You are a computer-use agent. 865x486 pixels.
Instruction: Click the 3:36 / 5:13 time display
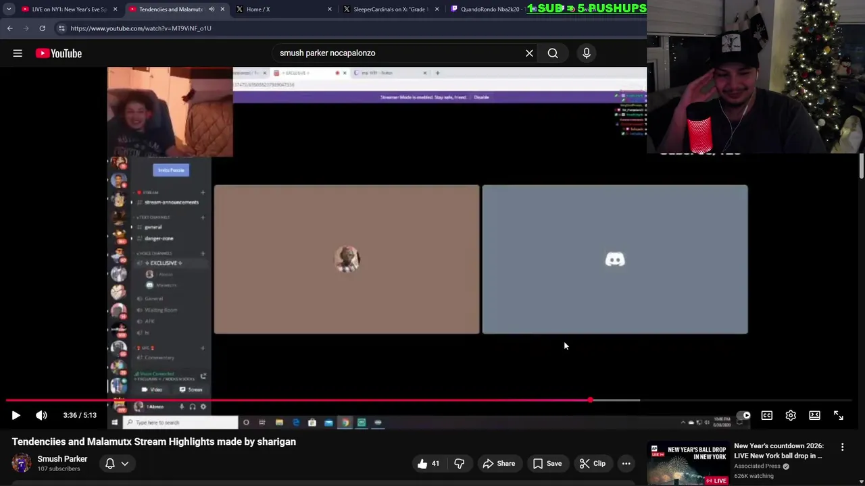[80, 415]
